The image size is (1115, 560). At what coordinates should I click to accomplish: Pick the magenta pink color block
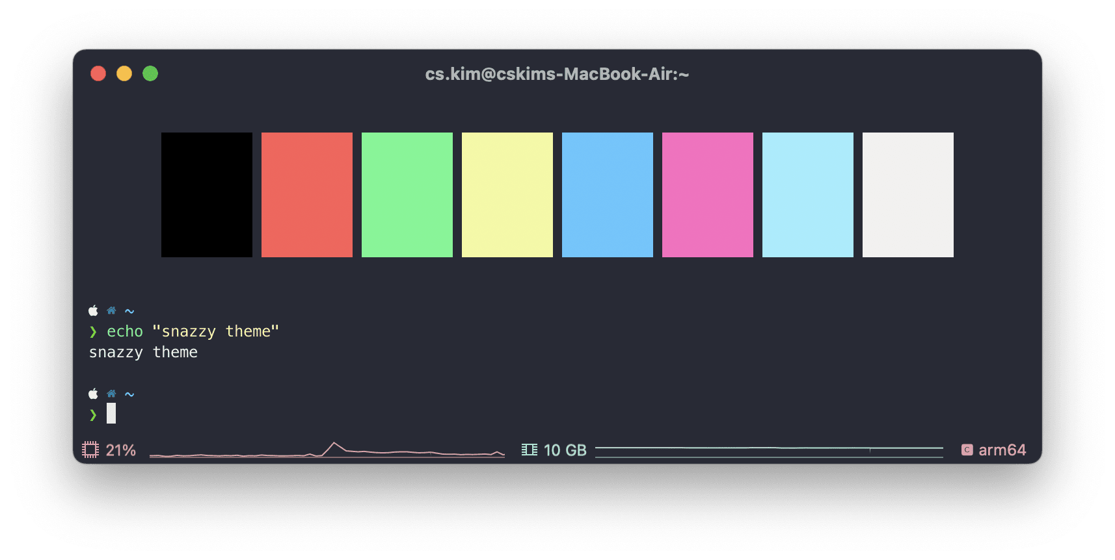coord(708,195)
